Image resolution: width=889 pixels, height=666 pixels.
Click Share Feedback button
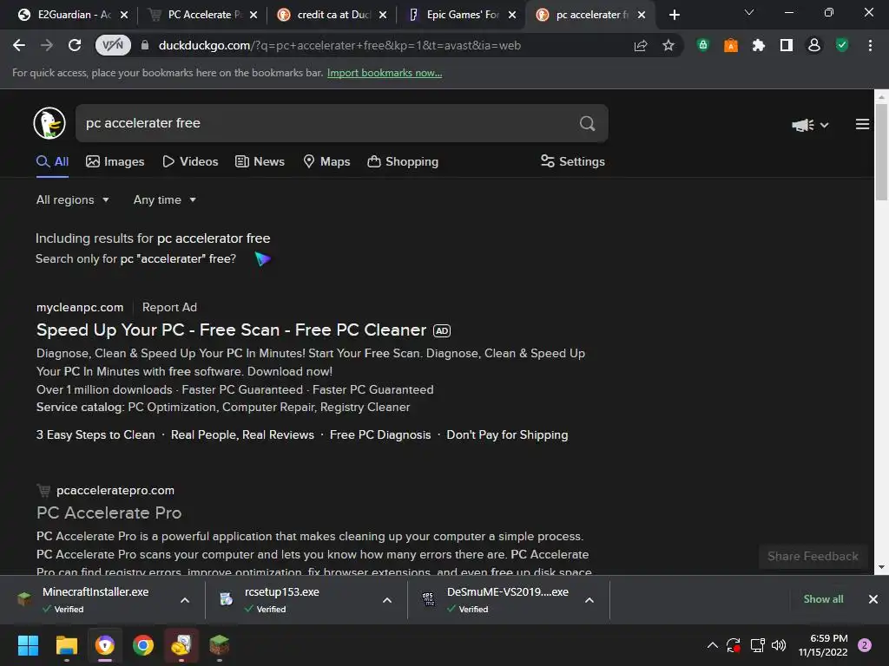tap(813, 556)
